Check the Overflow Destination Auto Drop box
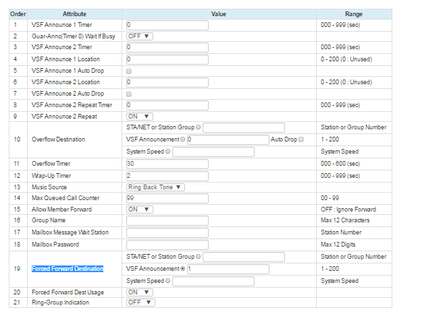Screen dimensions: 441x318 pos(301,139)
